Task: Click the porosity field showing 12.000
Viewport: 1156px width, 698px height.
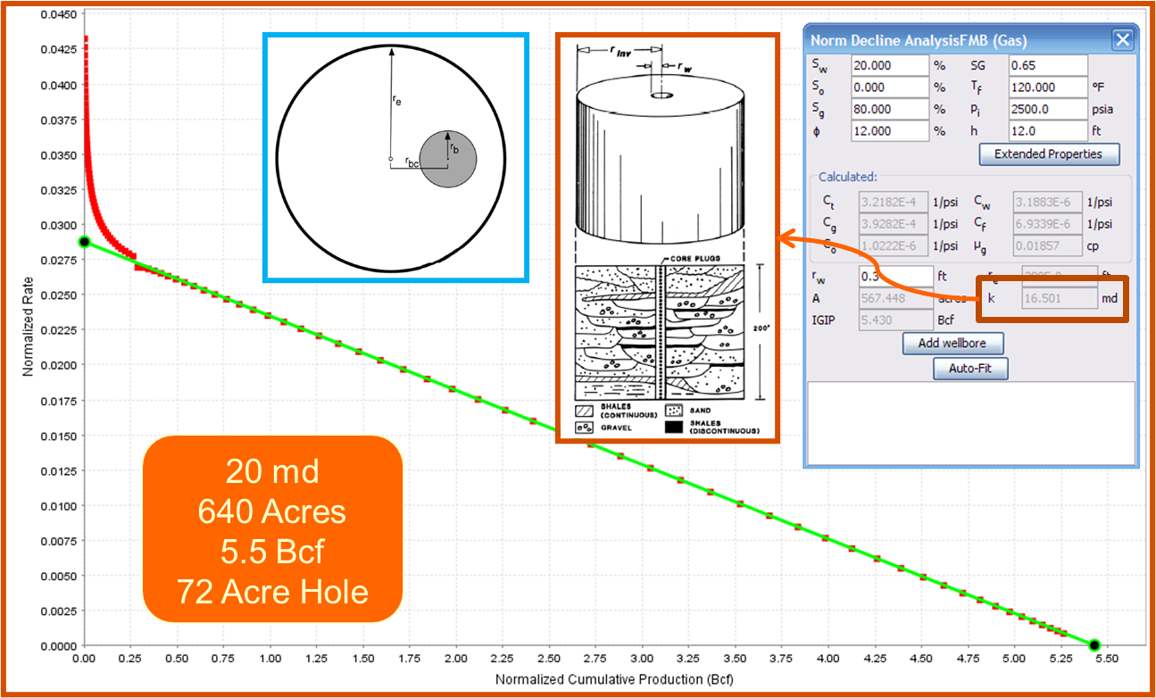Action: click(x=894, y=131)
